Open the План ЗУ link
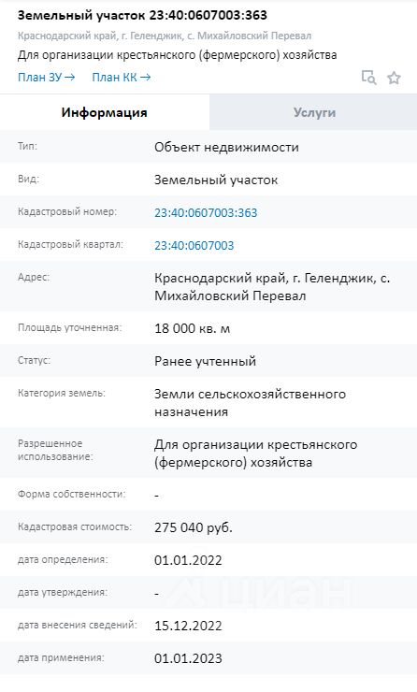Viewport: 417px width, 692px height. point(47,78)
